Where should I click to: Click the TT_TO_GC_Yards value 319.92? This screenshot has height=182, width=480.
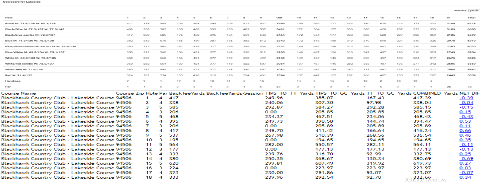tap(375, 163)
